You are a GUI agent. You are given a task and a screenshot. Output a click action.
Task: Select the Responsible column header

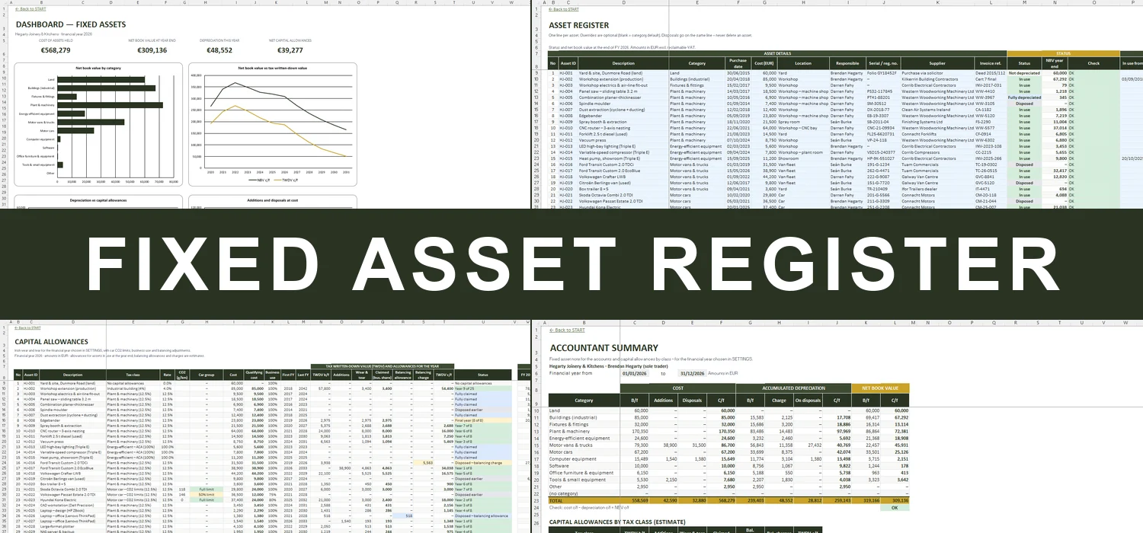pyautogui.click(x=847, y=63)
